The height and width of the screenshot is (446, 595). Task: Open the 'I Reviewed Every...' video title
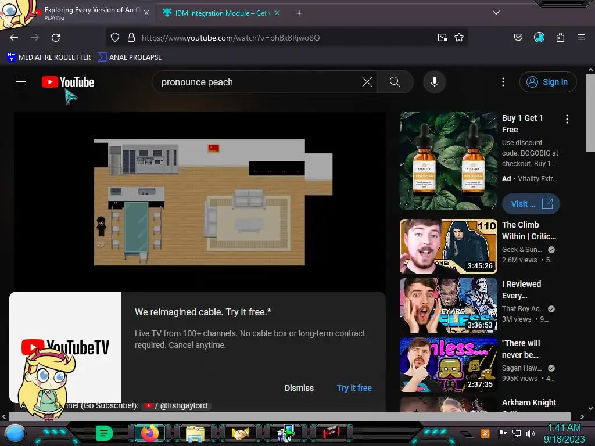521,290
